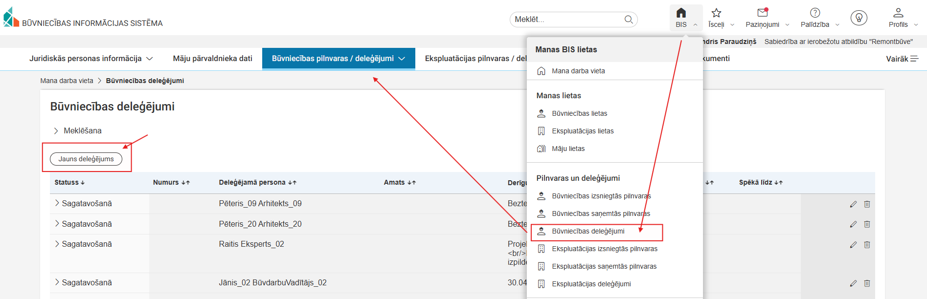The width and height of the screenshot is (927, 299).
Task: Open Ekspluatācijas lietas from the menu
Action: click(x=583, y=131)
